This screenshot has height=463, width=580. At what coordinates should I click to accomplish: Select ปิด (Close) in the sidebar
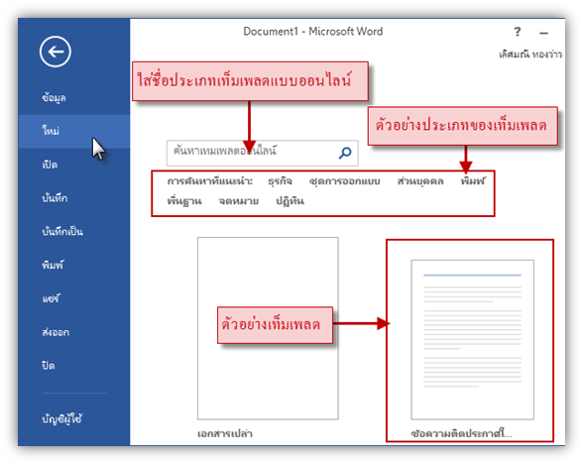[49, 366]
